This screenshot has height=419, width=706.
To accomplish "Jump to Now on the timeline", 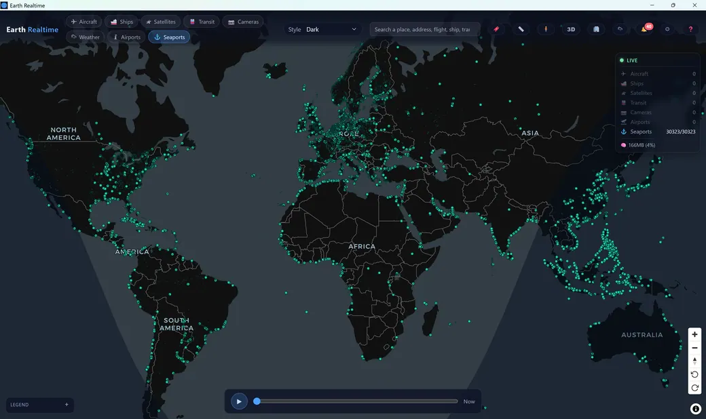I will [x=469, y=401].
